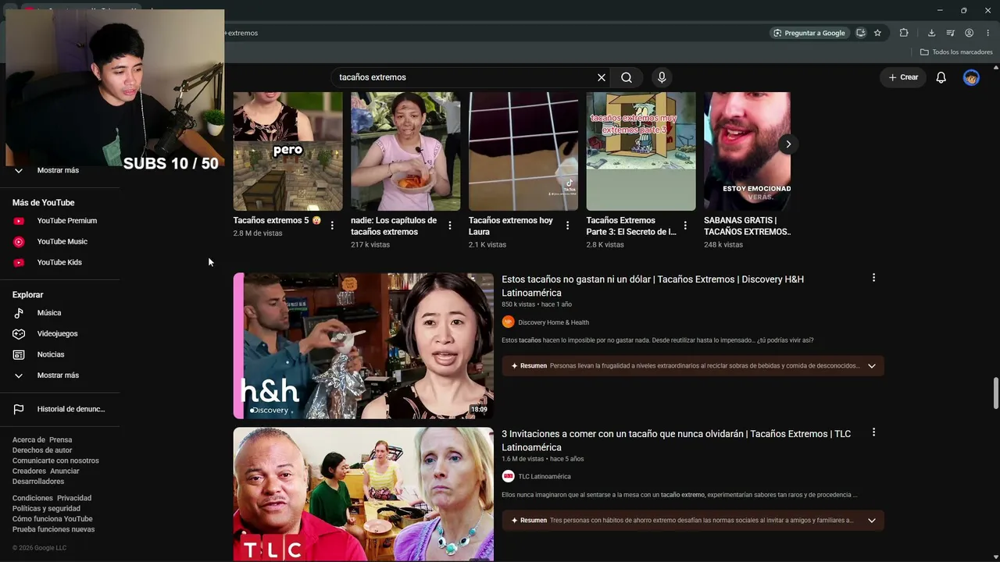Click the YouTube Kids icon in sidebar
The image size is (1000, 562).
[x=19, y=262]
